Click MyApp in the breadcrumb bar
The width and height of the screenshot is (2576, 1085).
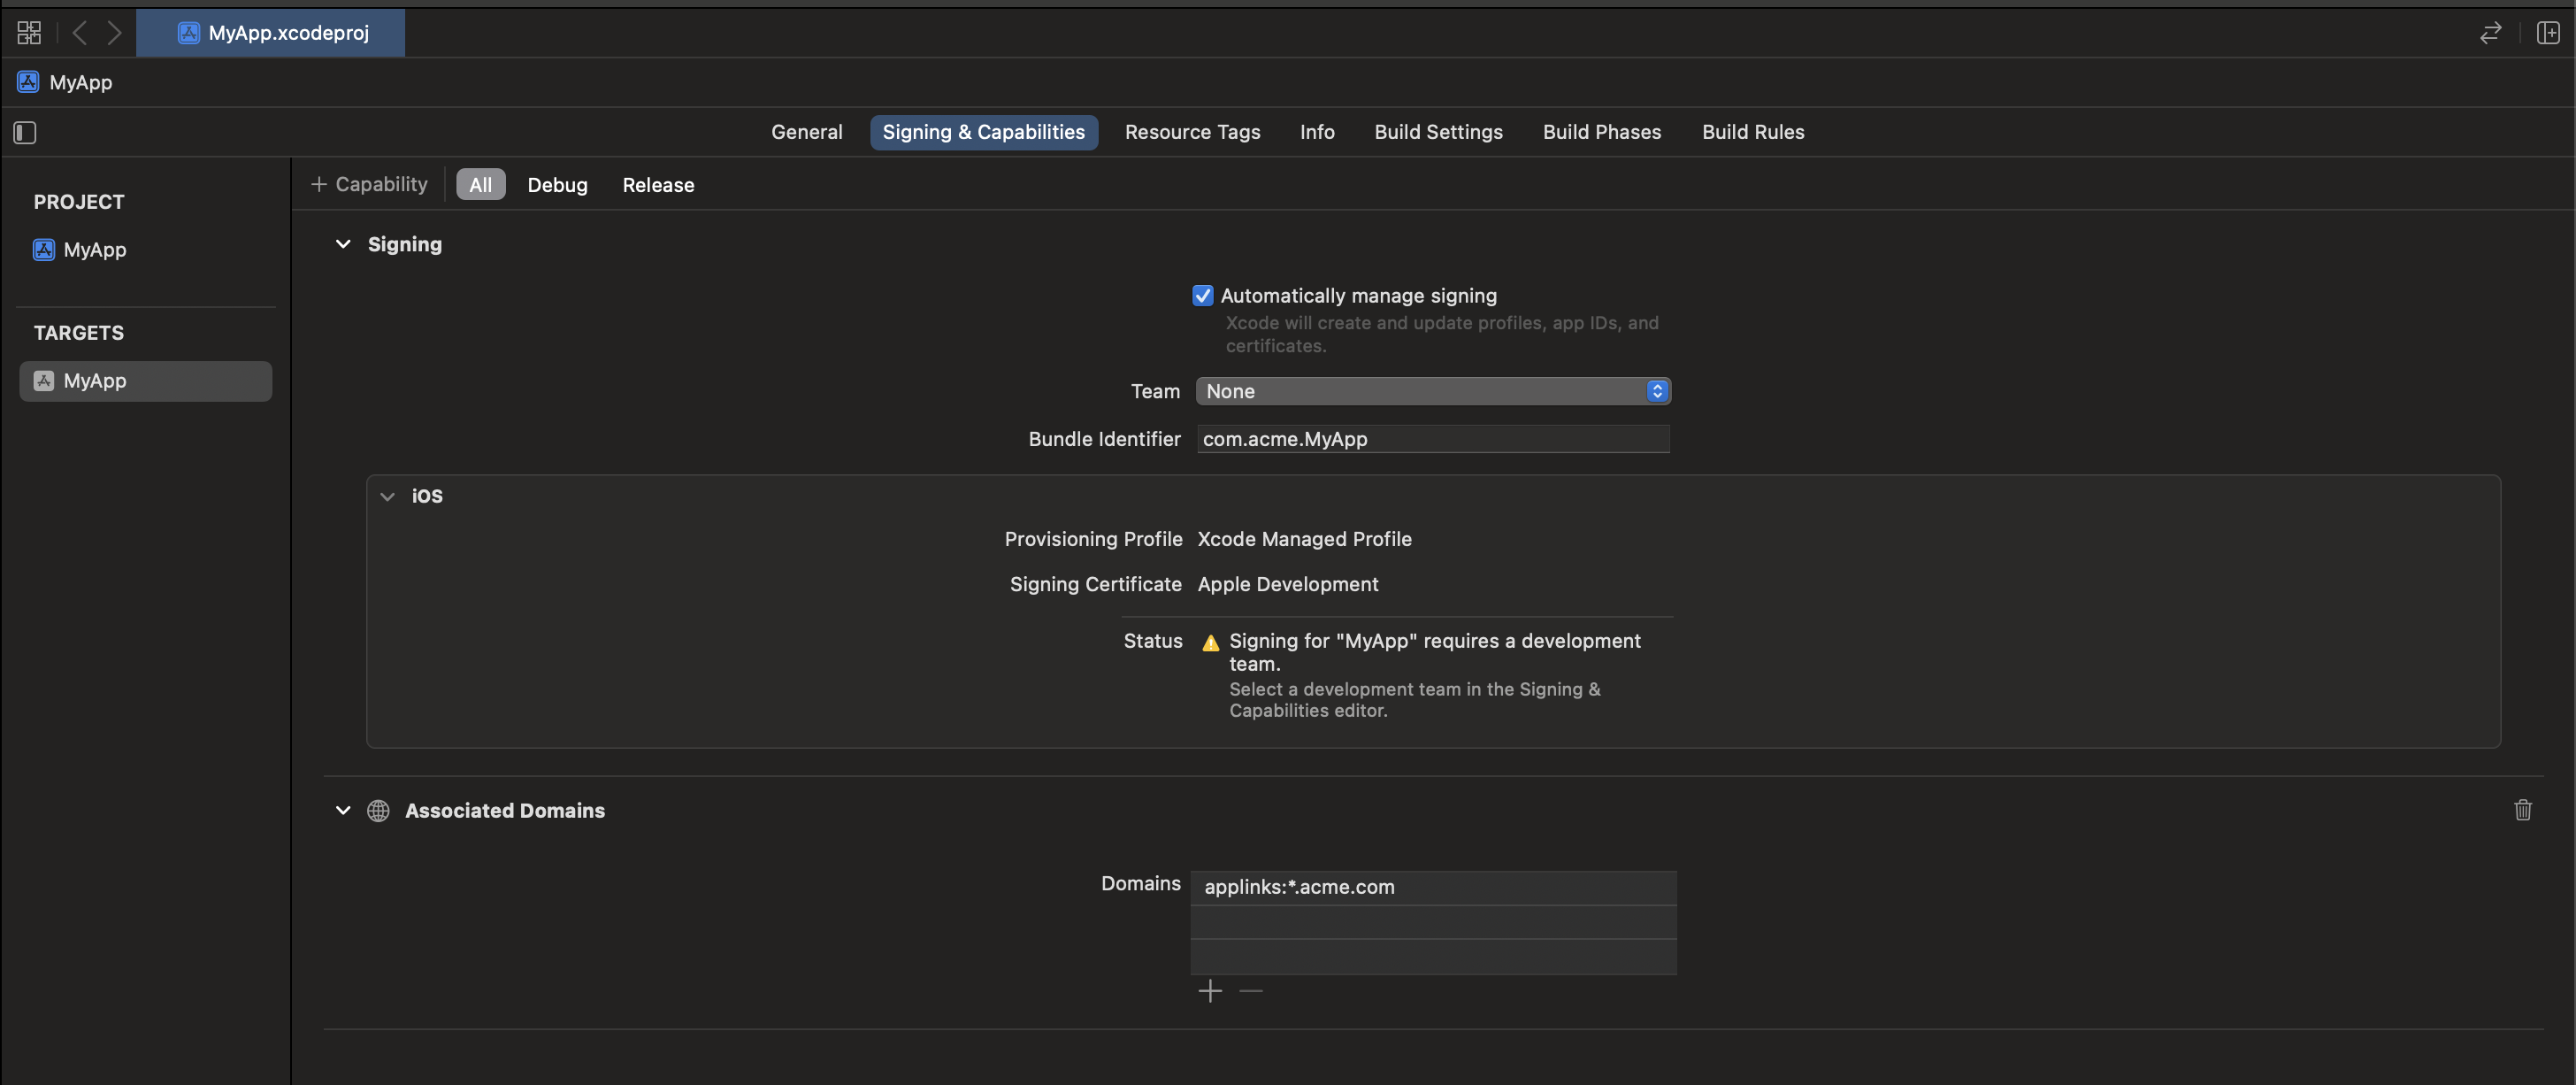[x=81, y=82]
